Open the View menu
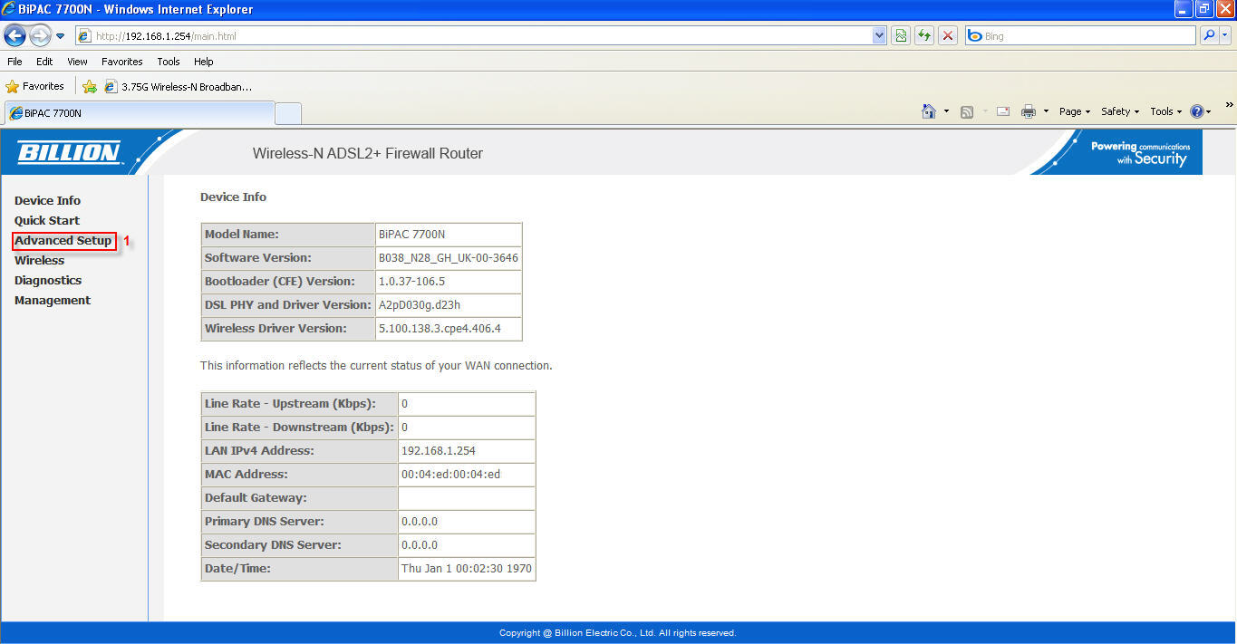1237x644 pixels. pyautogui.click(x=77, y=62)
